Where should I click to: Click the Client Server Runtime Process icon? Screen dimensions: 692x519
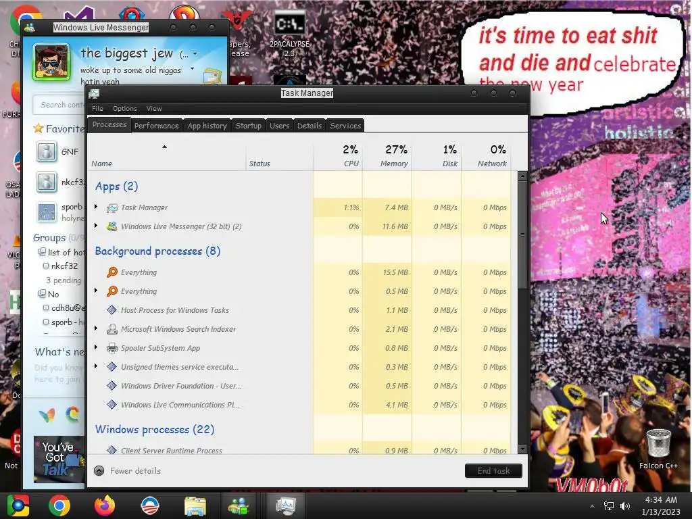(112, 450)
